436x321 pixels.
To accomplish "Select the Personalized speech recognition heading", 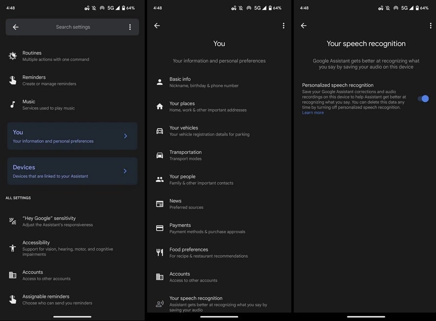I will coord(338,85).
